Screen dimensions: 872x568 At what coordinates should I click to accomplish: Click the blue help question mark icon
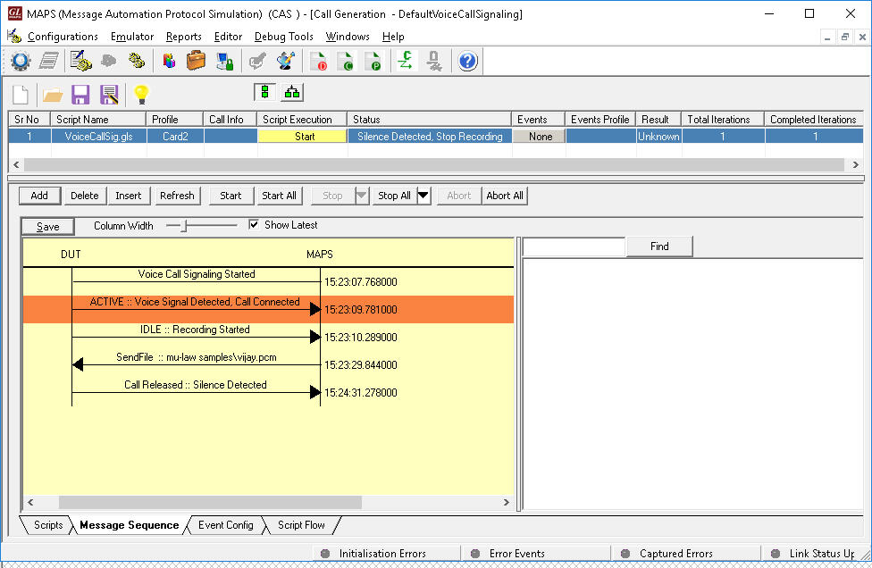(467, 61)
